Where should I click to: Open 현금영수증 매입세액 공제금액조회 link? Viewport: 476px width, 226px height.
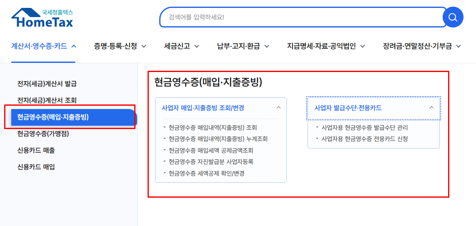pos(210,151)
